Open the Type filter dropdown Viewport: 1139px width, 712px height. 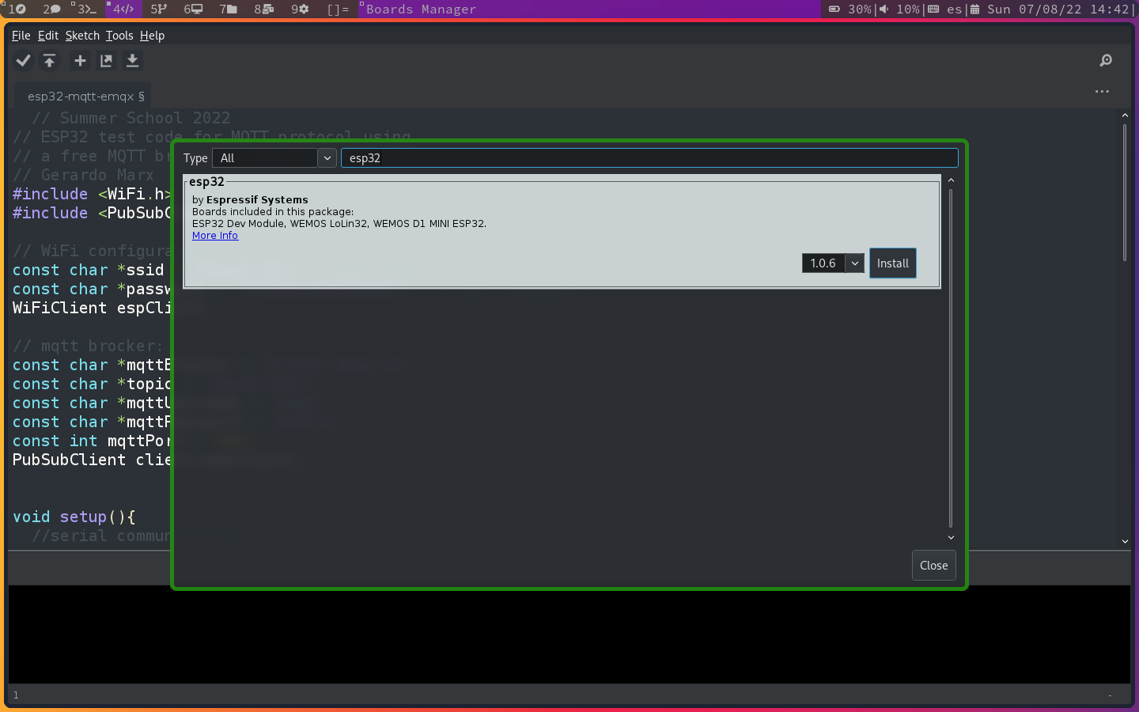pos(274,158)
